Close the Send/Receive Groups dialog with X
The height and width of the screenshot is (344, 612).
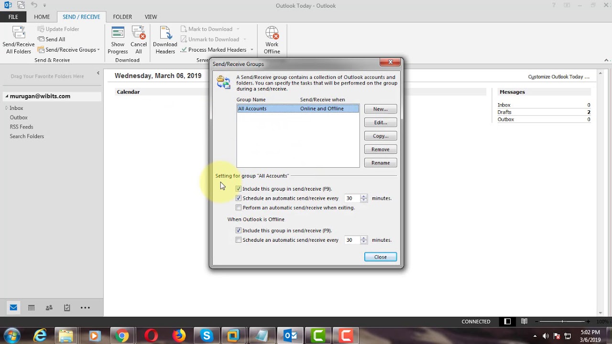point(390,62)
